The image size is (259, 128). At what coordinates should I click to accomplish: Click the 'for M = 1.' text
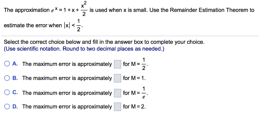tap(134, 78)
